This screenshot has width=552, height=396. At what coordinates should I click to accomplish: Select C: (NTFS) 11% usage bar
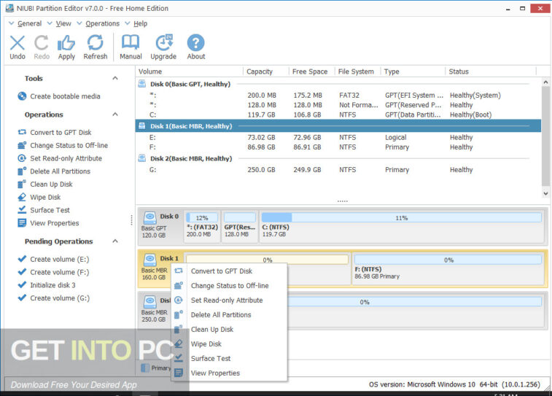click(401, 217)
